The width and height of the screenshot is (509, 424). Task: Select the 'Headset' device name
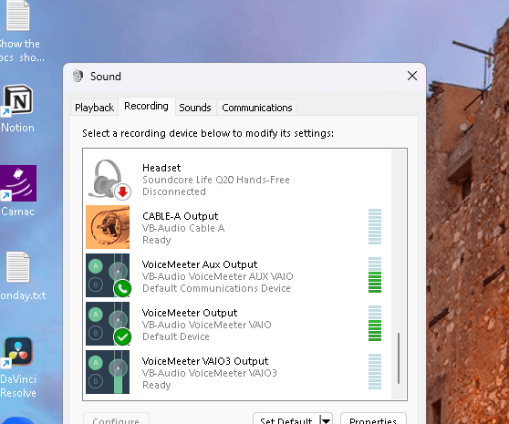pos(161,168)
